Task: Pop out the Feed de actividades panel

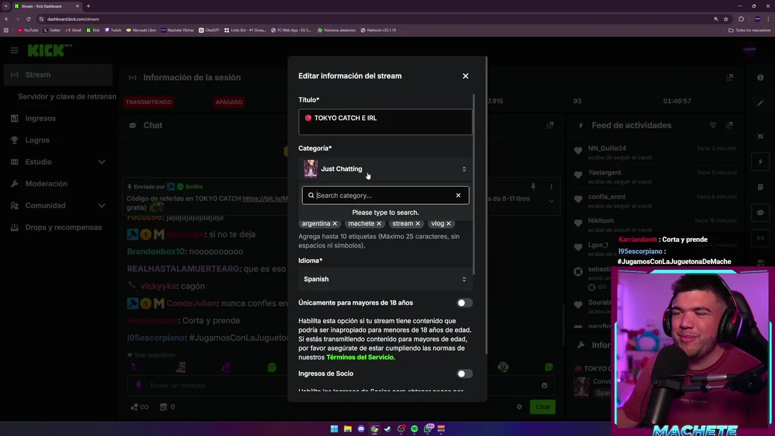Action: 730,125
